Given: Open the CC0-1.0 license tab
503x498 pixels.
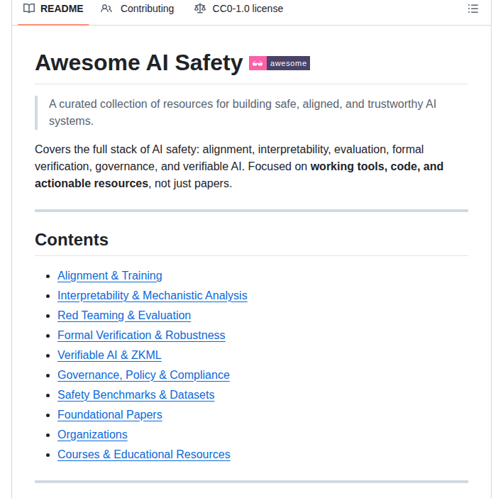Looking at the screenshot, I should 238,9.
